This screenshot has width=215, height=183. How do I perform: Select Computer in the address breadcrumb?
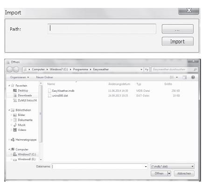click(x=38, y=69)
